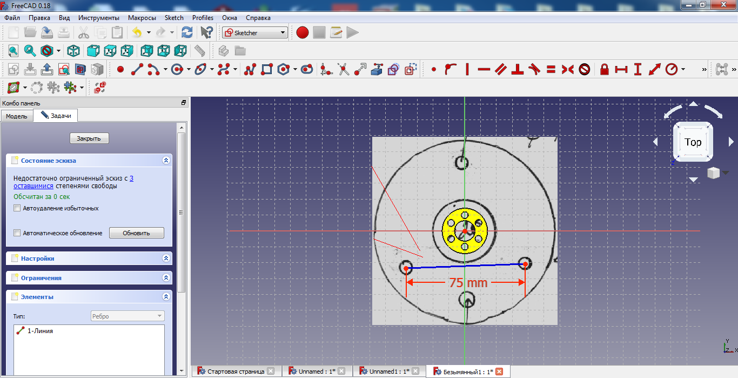Expand the Ограничения section
The height and width of the screenshot is (378, 738).
click(166, 278)
